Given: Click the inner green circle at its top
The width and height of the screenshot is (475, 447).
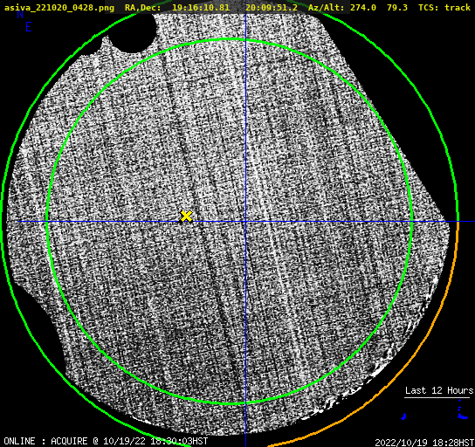Looking at the screenshot, I should click(x=230, y=39).
